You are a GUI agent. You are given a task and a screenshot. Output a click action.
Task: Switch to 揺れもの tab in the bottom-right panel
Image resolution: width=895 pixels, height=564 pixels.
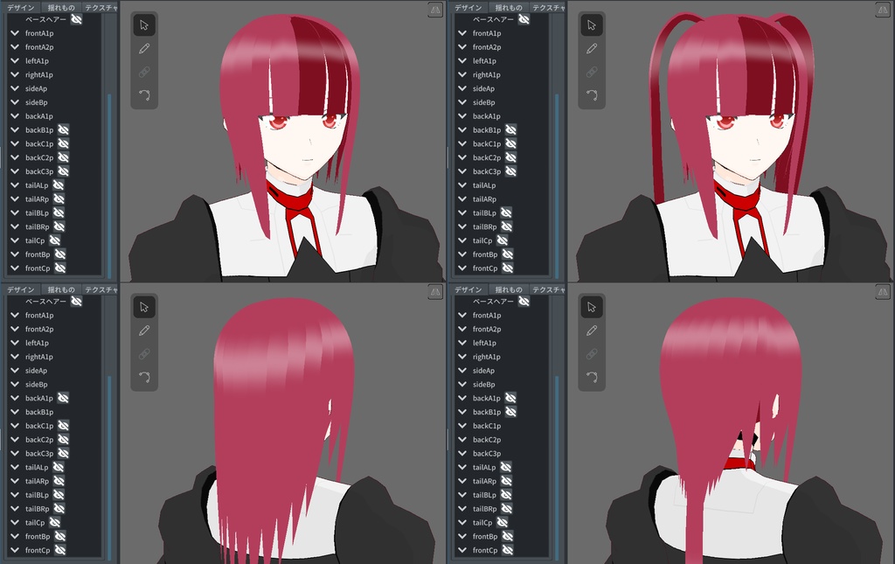pos(508,289)
